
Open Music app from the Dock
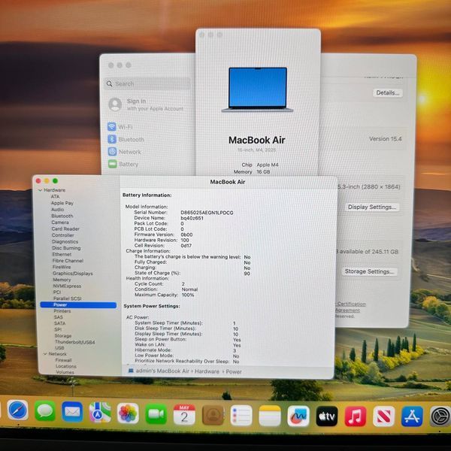coord(356,416)
